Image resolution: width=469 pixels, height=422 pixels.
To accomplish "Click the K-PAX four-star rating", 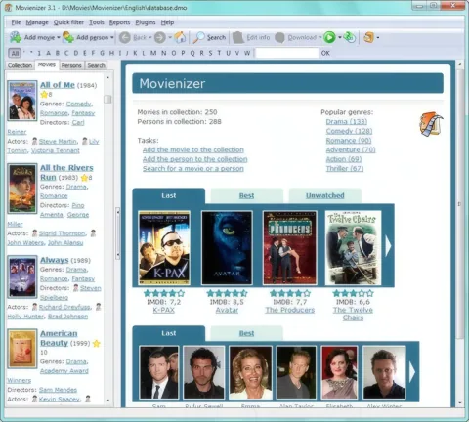I will pos(164,293).
